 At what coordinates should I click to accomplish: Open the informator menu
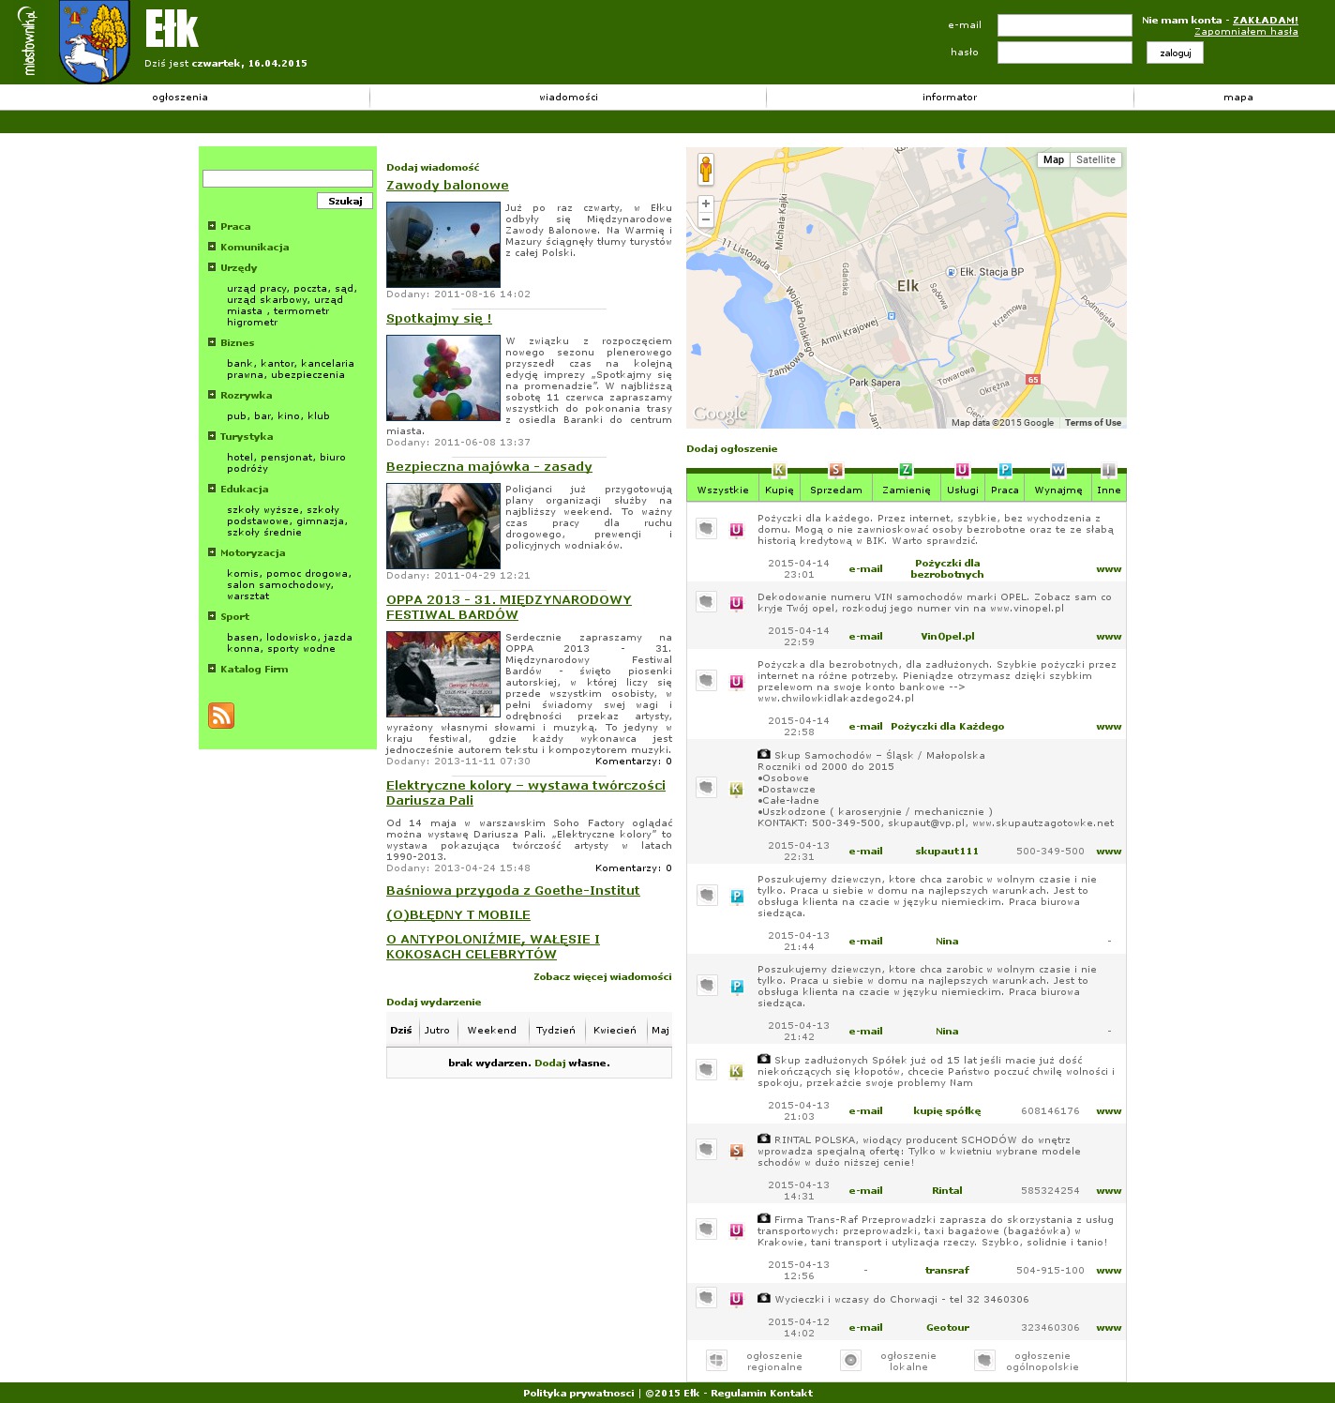(x=950, y=98)
